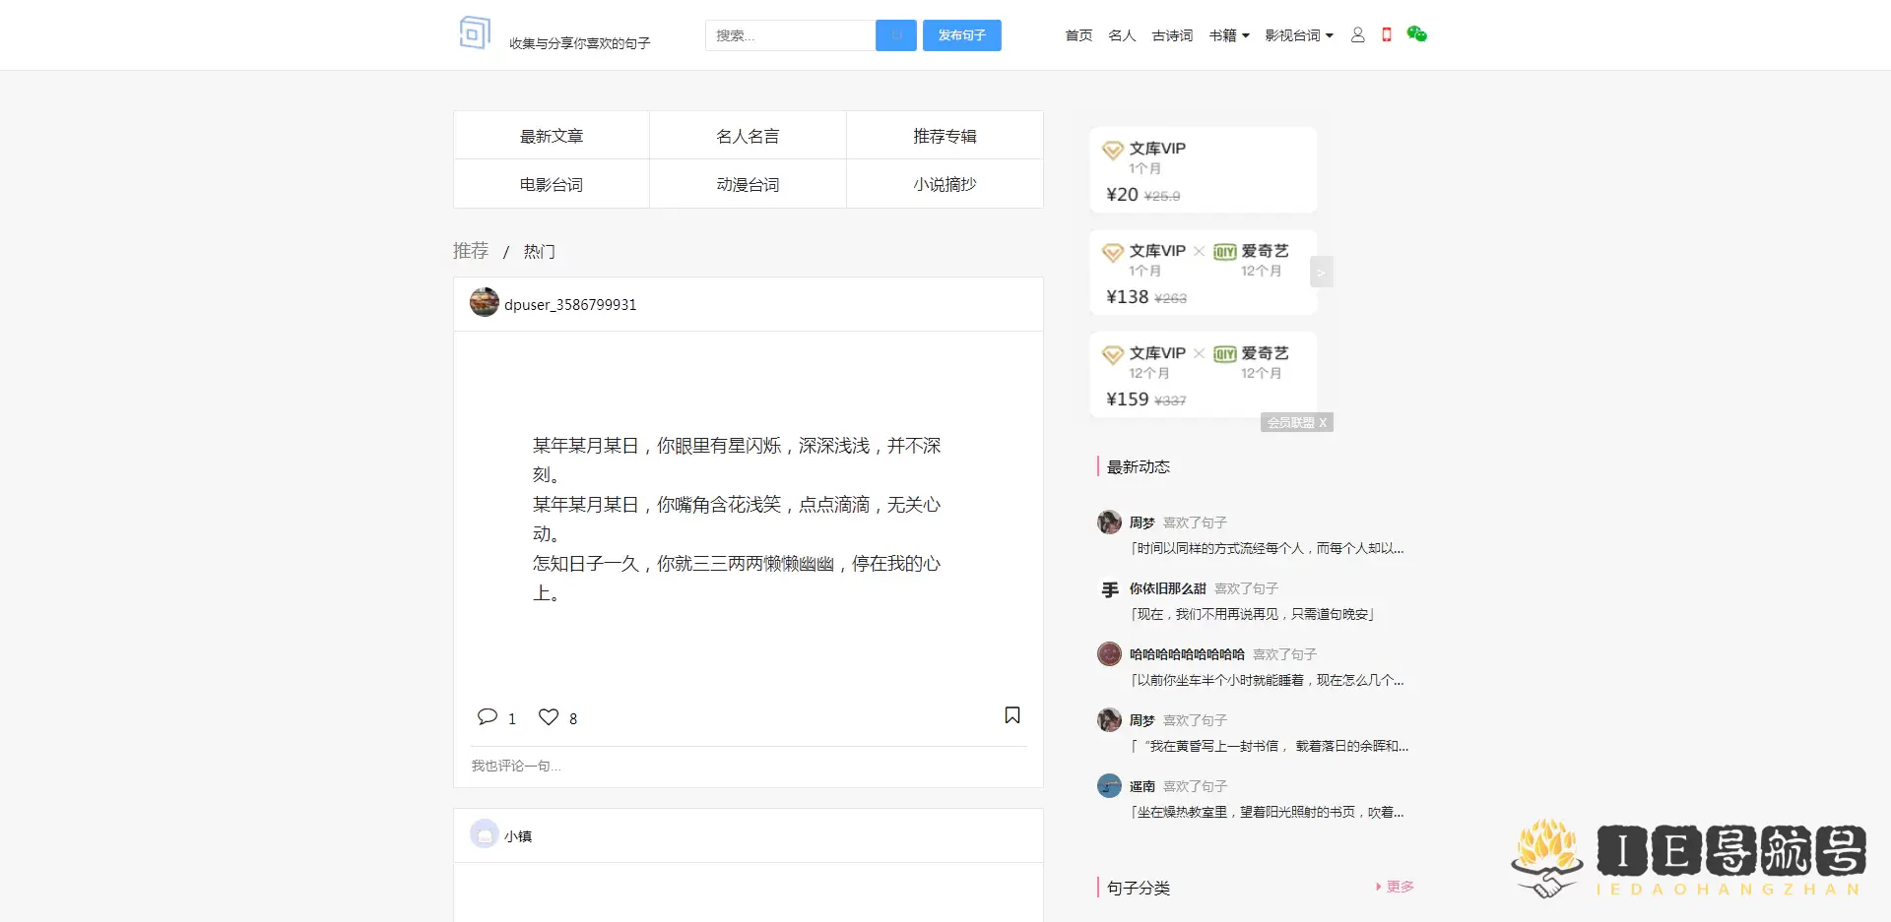Open the 古诗词 section
Screen dimensions: 1891x922
click(1171, 35)
